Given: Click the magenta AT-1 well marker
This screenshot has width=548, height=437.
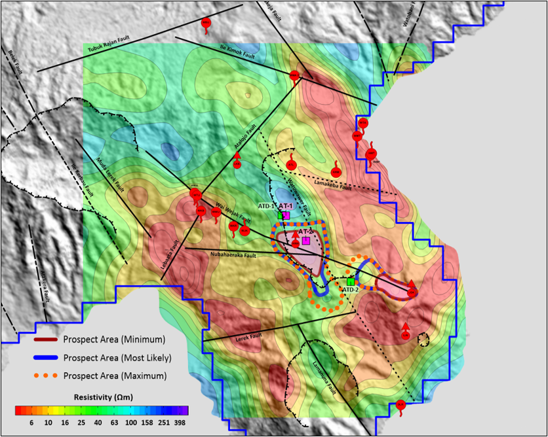Looking at the screenshot, I should click(x=286, y=215).
